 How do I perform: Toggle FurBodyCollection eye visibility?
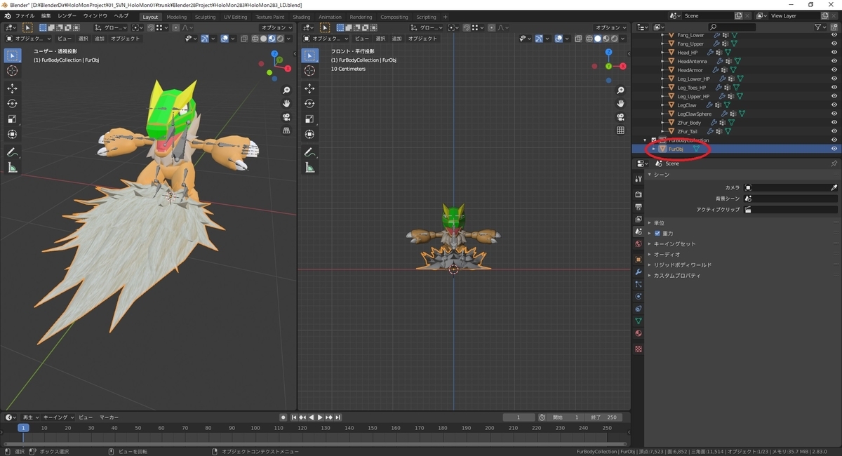pyautogui.click(x=834, y=140)
